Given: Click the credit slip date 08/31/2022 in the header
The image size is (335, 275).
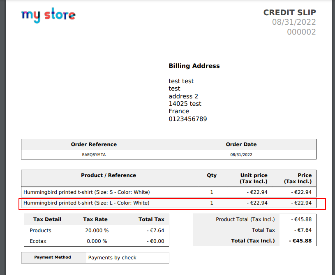Looking at the screenshot, I should (x=294, y=22).
